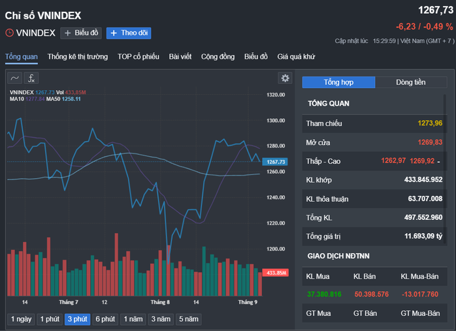The height and width of the screenshot is (331, 456).
Task: Click the 433.85M volume label tag
Action: pos(276,273)
